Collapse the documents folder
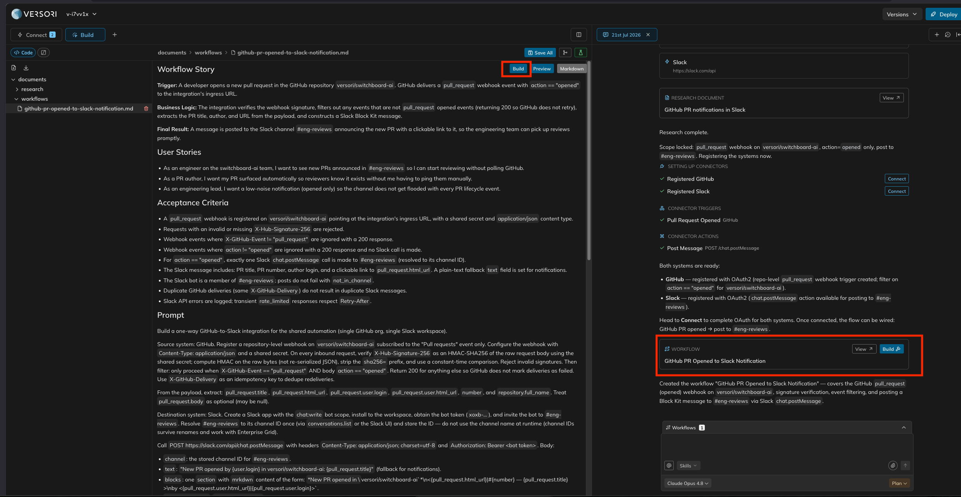This screenshot has height=497, width=961. point(13,79)
